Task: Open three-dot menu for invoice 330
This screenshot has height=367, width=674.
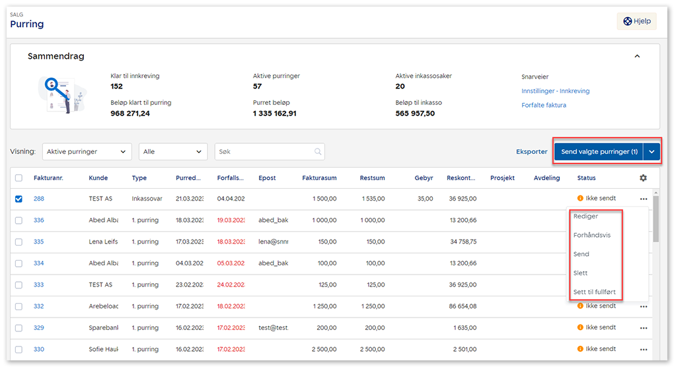Action: coord(643,349)
